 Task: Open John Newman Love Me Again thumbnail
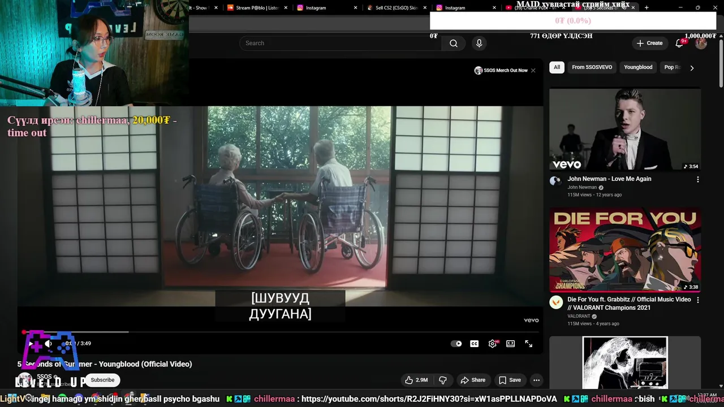pyautogui.click(x=625, y=129)
